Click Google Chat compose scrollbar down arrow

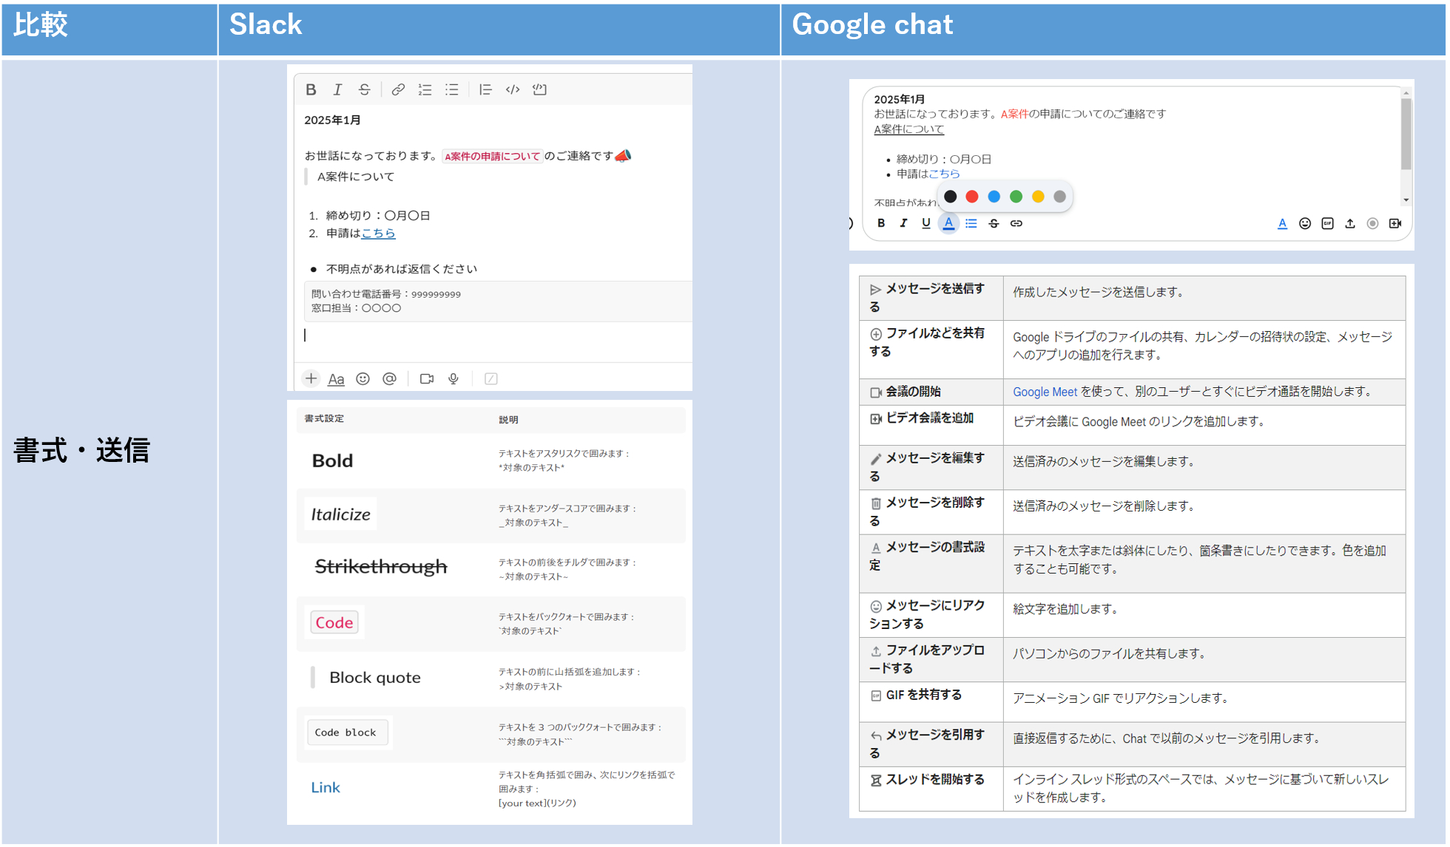point(1406,200)
